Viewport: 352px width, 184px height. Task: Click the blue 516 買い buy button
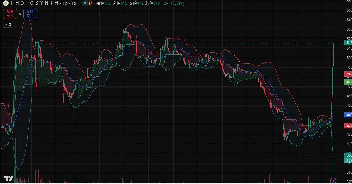click(x=30, y=14)
